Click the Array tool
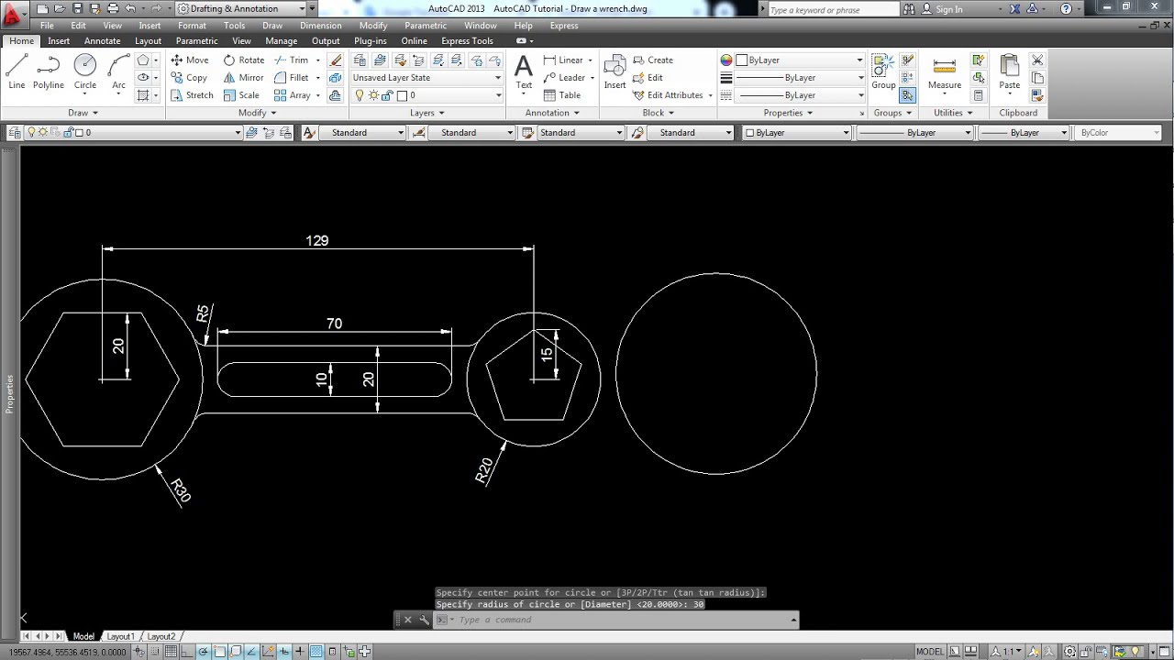The image size is (1174, 660). click(x=293, y=95)
